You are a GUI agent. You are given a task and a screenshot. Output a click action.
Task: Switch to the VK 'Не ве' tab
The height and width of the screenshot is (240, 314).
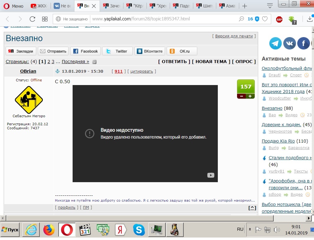click(62, 6)
